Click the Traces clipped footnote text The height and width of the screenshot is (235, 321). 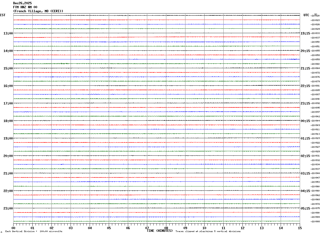(x=208, y=232)
